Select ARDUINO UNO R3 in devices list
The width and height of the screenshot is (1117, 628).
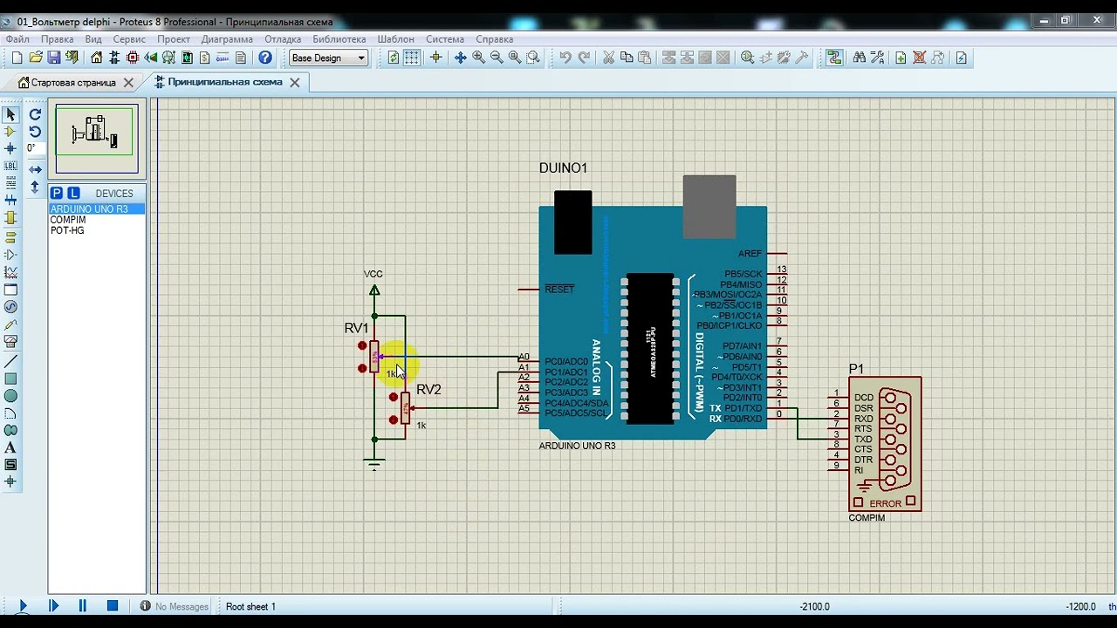click(x=97, y=209)
